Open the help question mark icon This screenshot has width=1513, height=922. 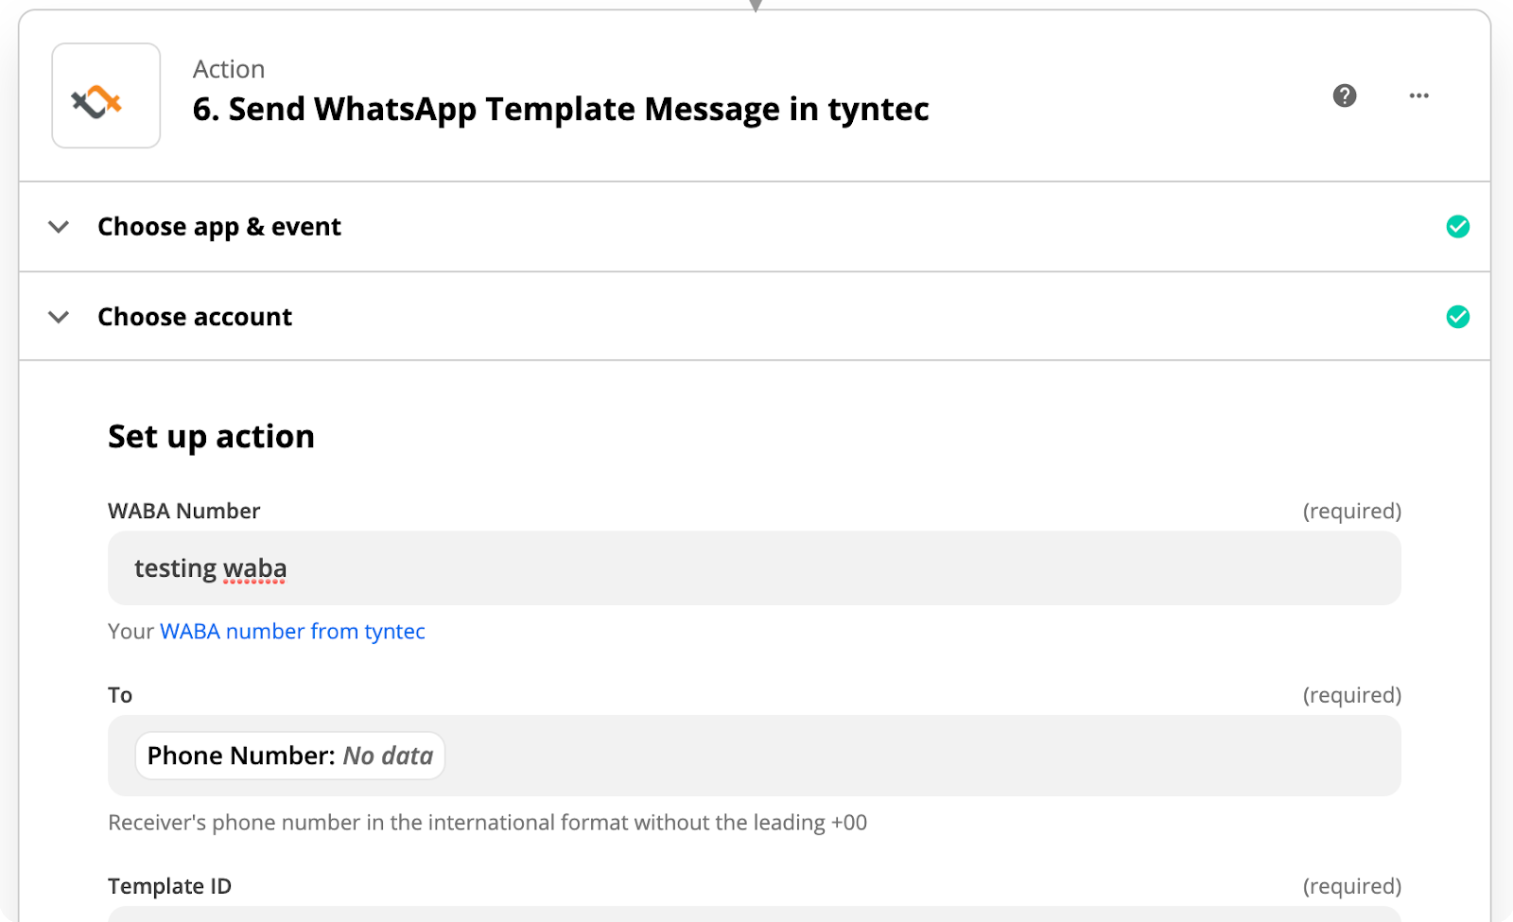click(1345, 96)
